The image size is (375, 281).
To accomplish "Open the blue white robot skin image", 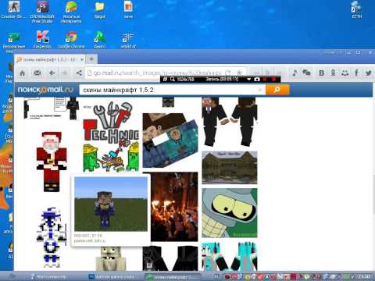I will pos(51,237).
